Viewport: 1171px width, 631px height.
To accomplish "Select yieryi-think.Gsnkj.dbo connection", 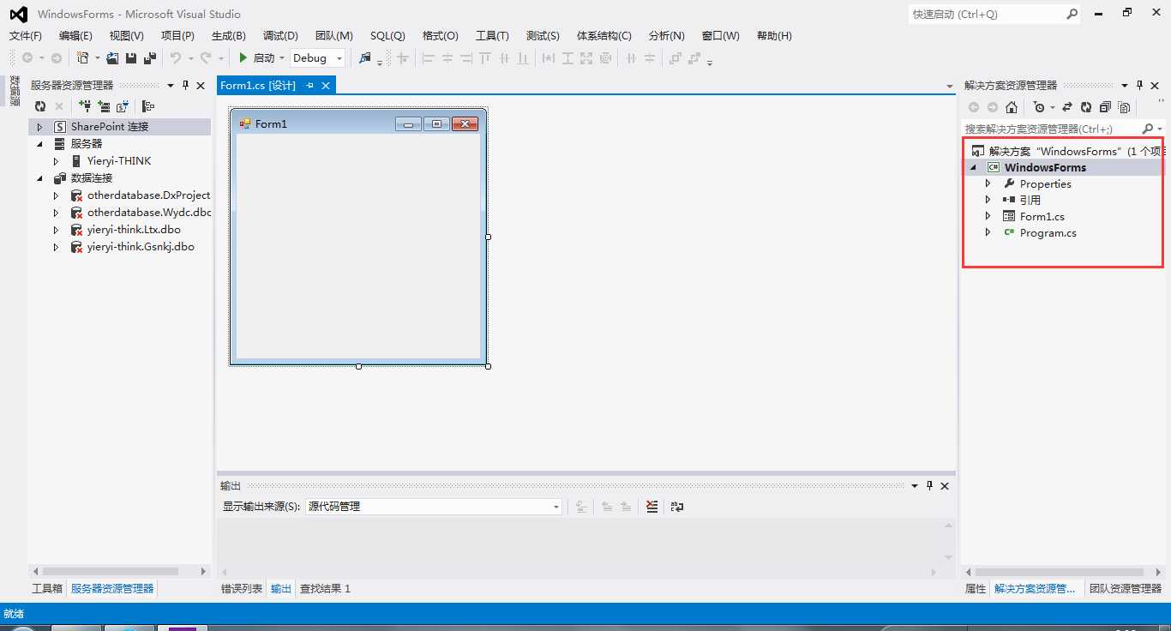I will point(141,247).
